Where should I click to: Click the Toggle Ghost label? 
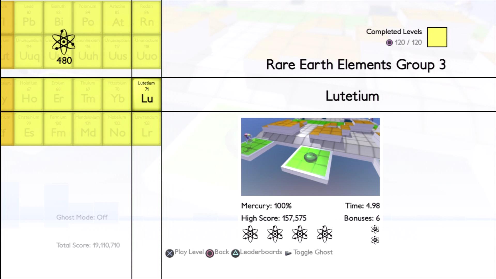coord(313,252)
